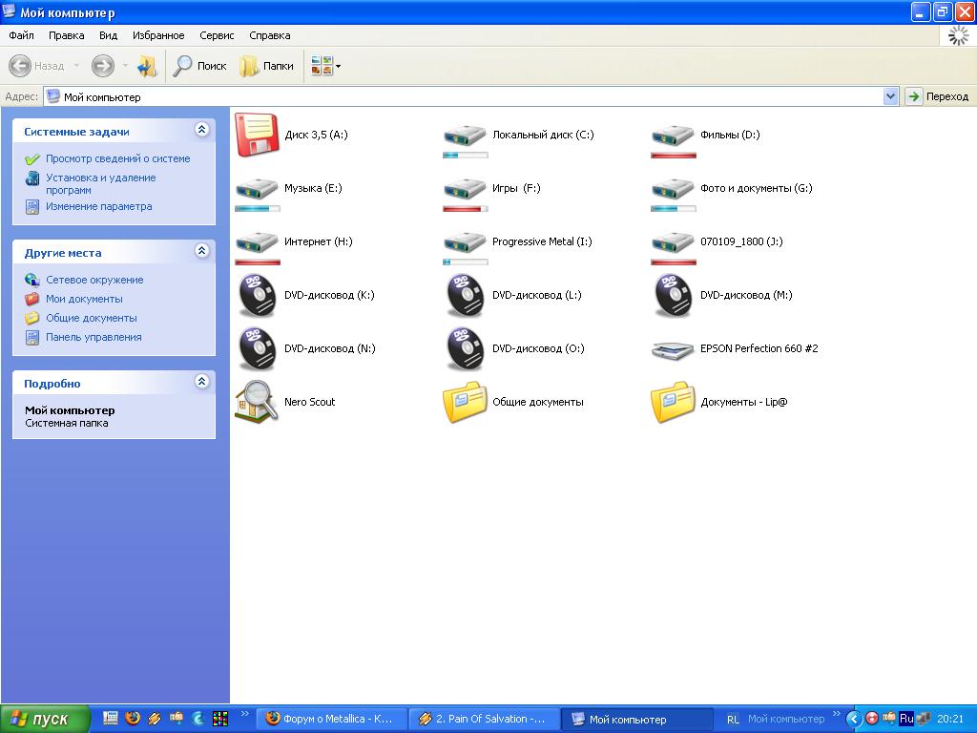Image resolution: width=977 pixels, height=733 pixels.
Task: Select the floppy Диск 3,5 (A:) icon
Action: click(257, 135)
